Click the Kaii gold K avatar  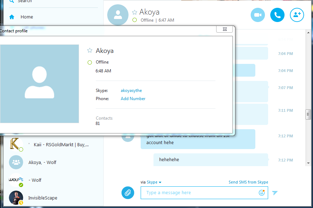click(16, 144)
